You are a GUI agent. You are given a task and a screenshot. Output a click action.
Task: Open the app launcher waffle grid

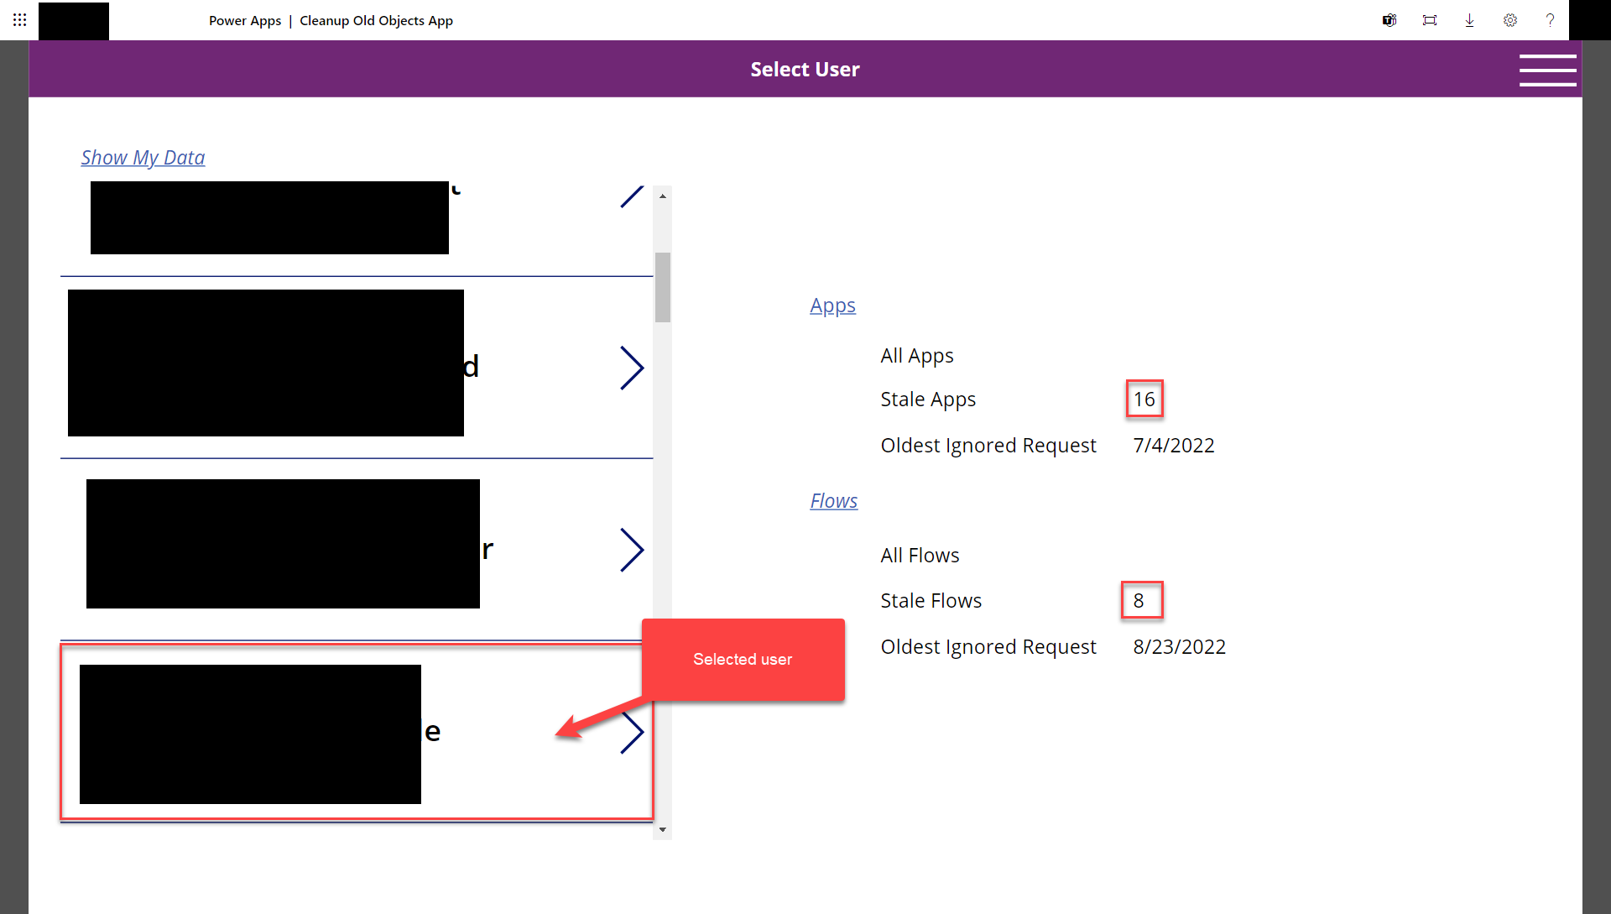(19, 19)
